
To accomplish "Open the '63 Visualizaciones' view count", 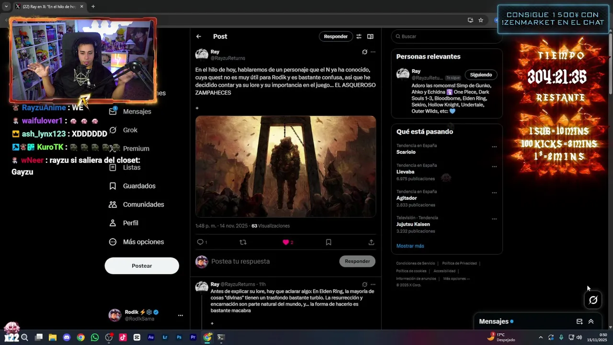I will [271, 226].
